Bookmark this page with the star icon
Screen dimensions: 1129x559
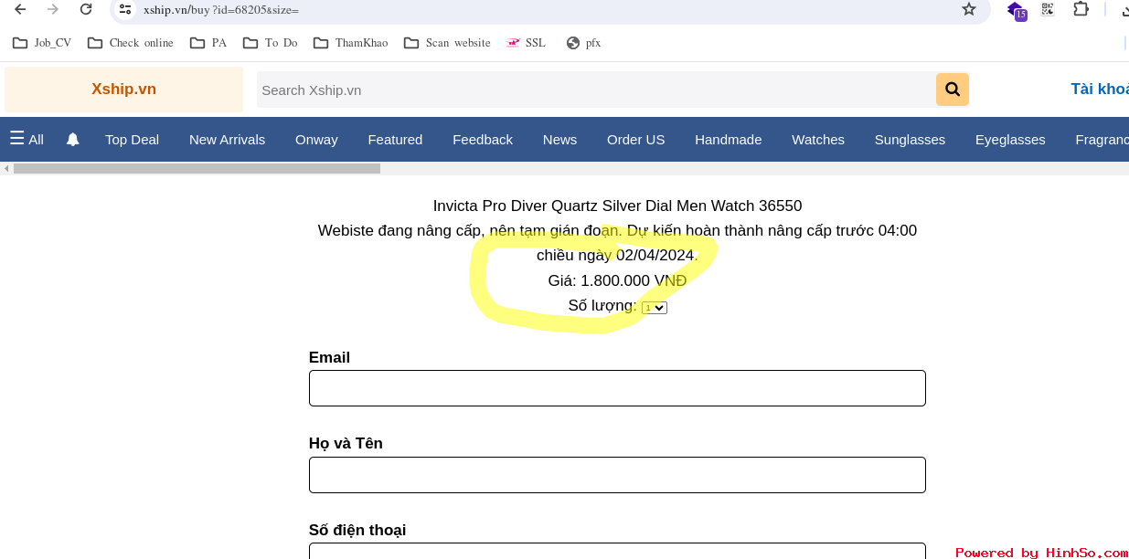[969, 9]
